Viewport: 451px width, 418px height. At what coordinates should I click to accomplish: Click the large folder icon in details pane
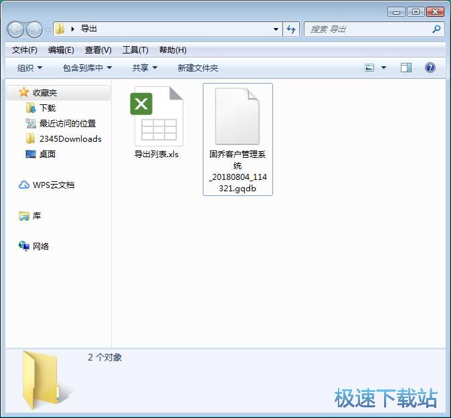[x=48, y=380]
